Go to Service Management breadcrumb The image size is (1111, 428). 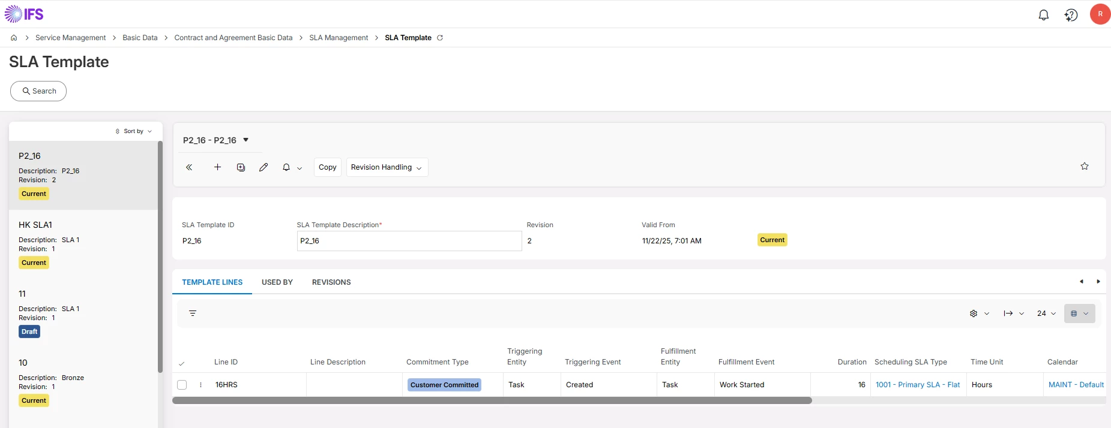click(70, 38)
